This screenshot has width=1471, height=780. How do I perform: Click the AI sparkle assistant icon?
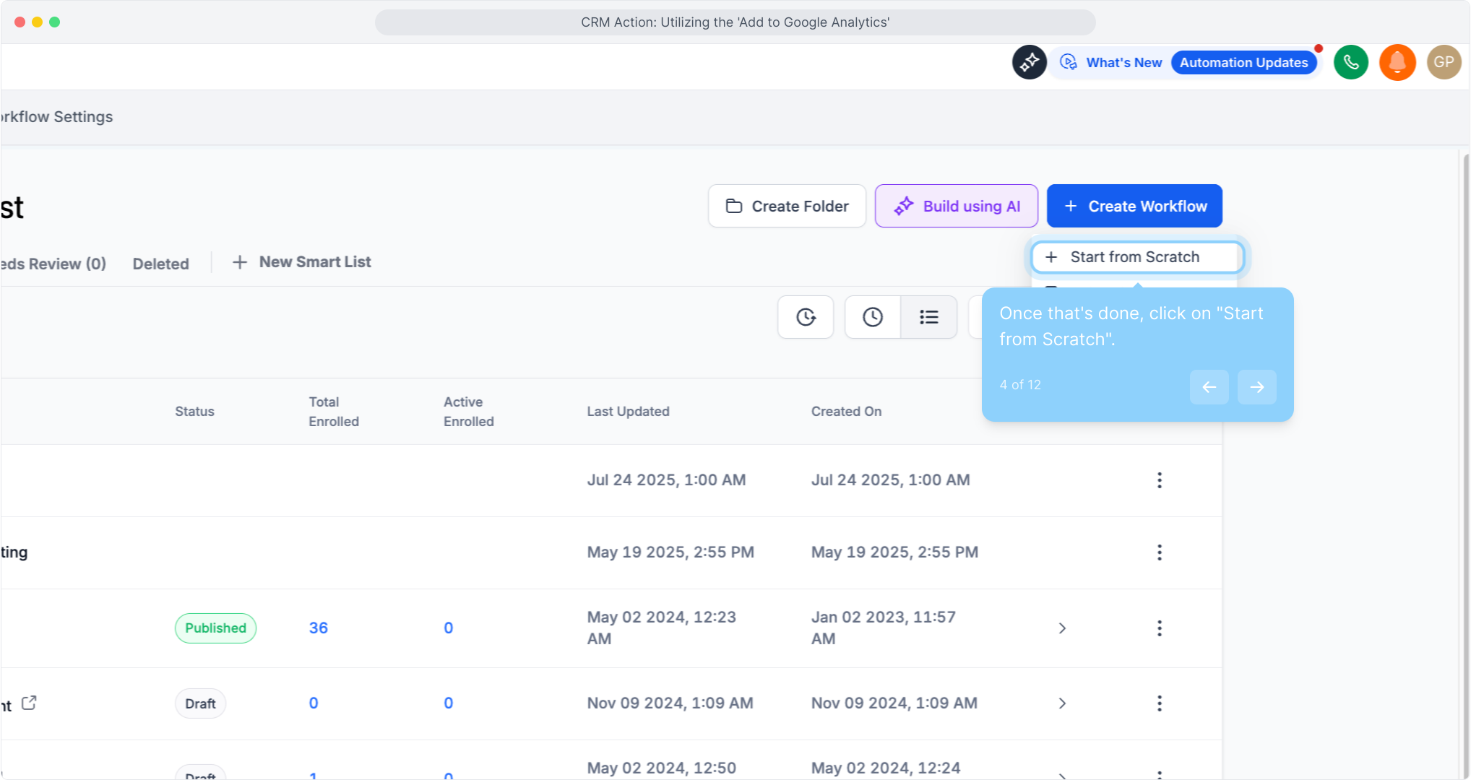(x=1029, y=62)
